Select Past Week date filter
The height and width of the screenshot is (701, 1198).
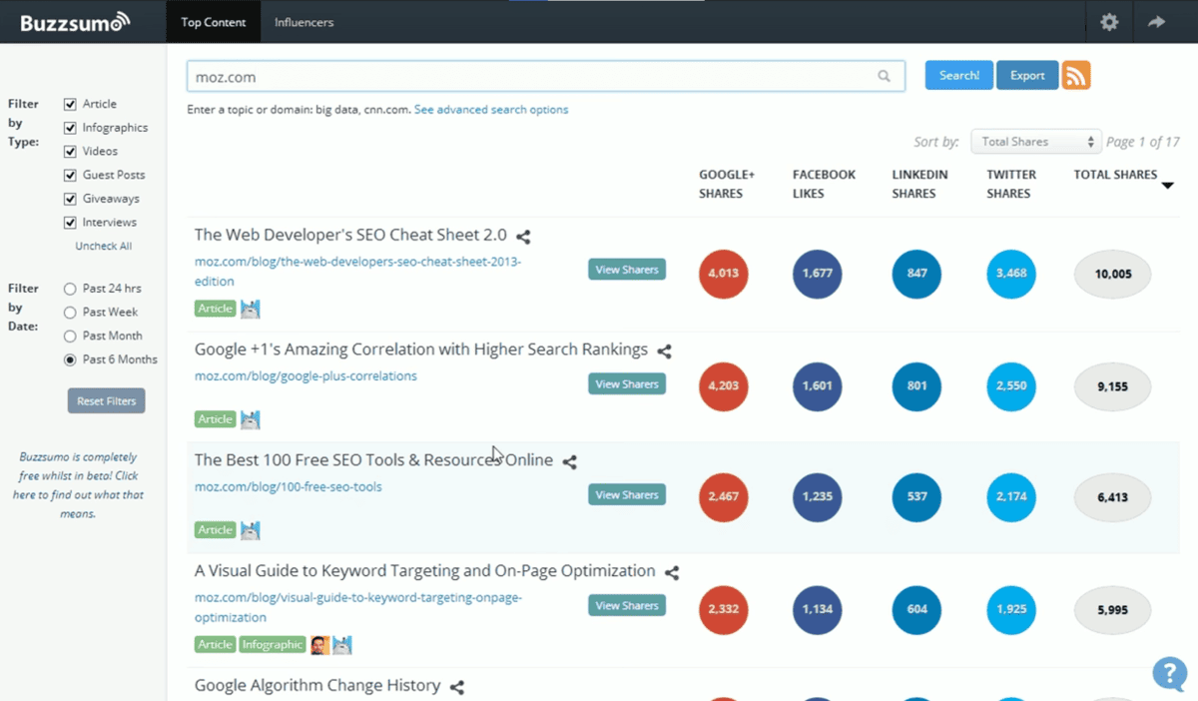pos(70,313)
